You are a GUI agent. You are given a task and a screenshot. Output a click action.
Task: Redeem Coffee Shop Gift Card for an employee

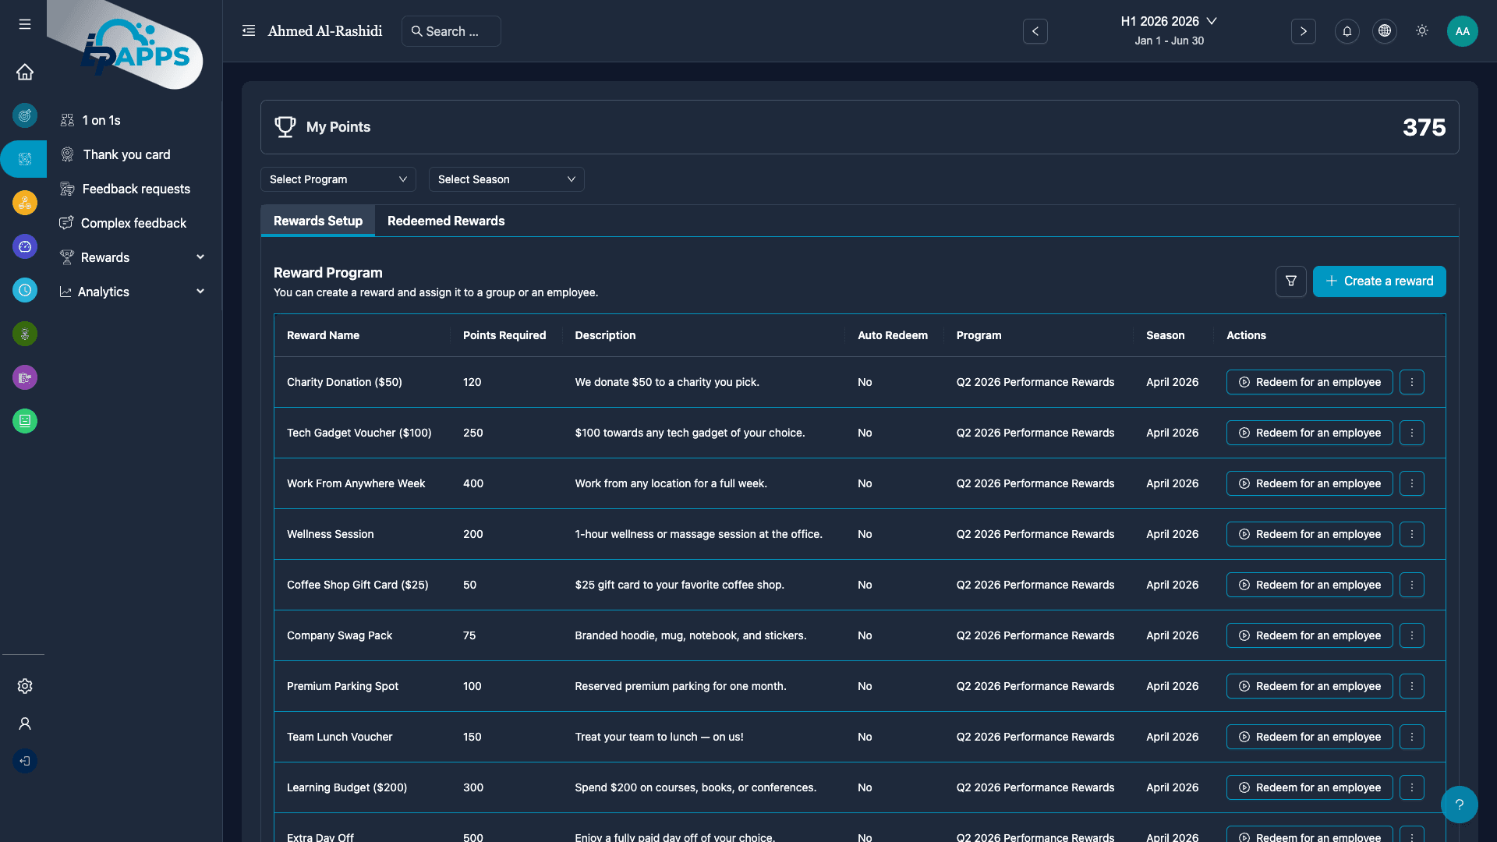(1310, 585)
